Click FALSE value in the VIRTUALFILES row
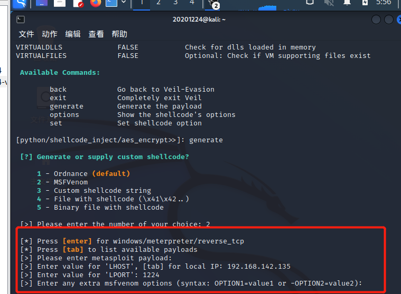This screenshot has height=294, width=401. coord(128,56)
